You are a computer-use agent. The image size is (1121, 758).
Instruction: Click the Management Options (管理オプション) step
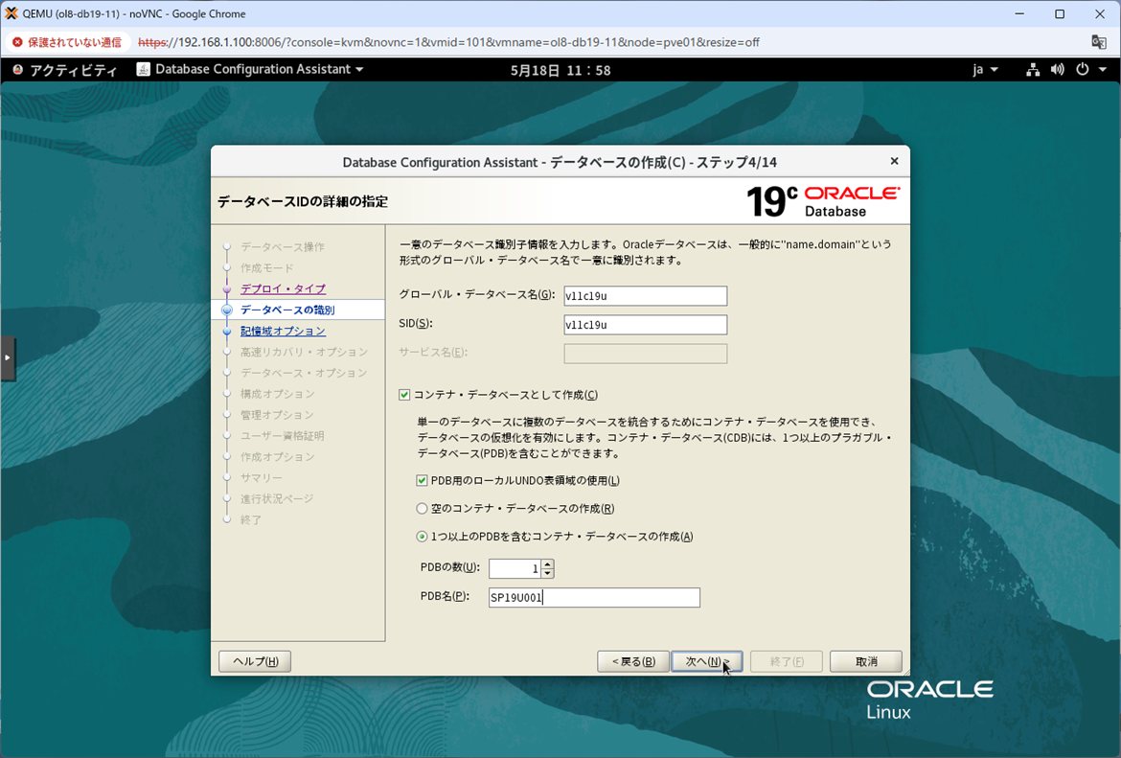[x=277, y=415]
